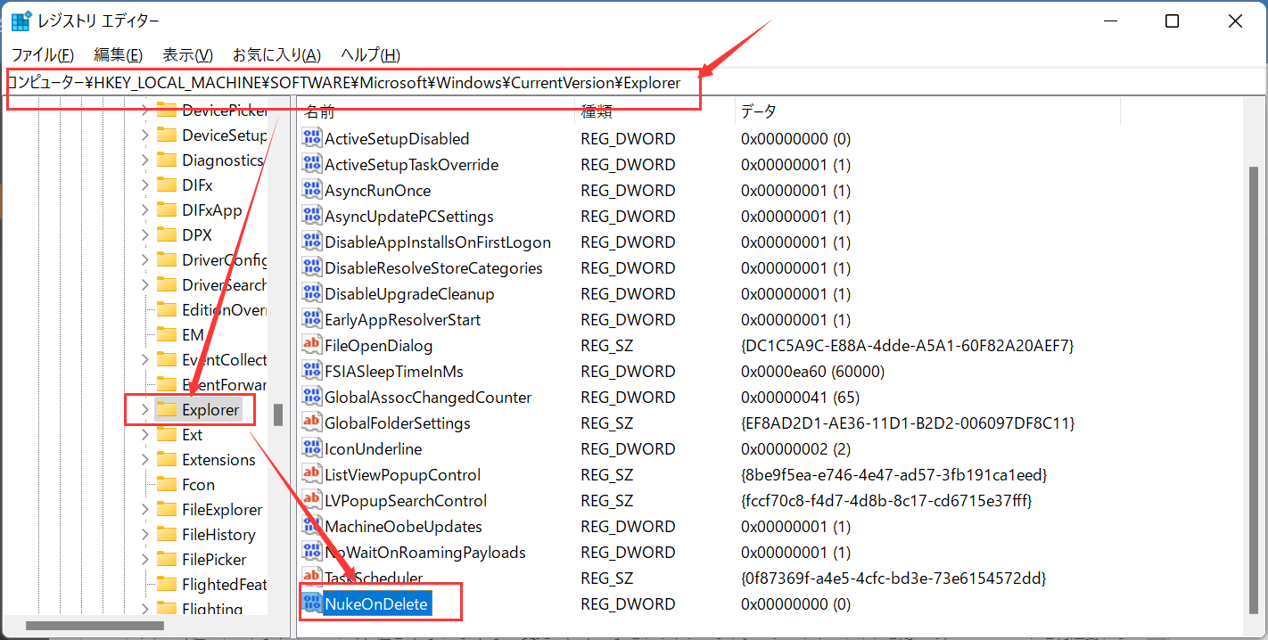
Task: Click the string icon beside GlobalFolderSettings
Action: coord(311,423)
